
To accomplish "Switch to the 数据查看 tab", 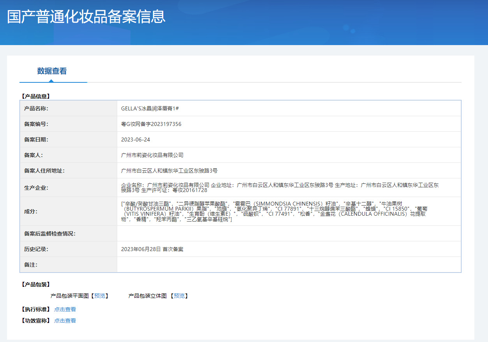I will click(x=52, y=71).
